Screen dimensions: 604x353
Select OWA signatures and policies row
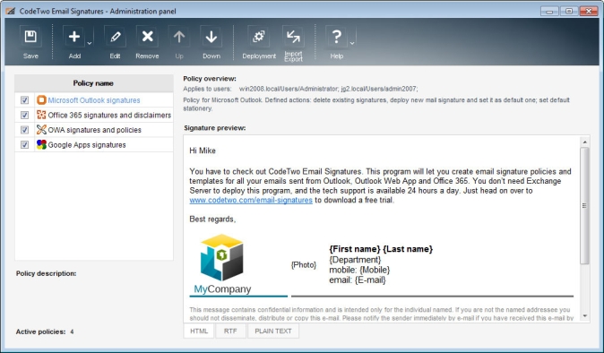(x=94, y=130)
